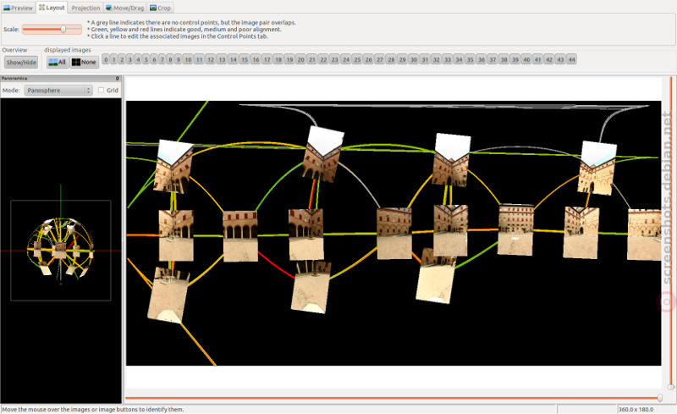677x414 pixels.
Task: Toggle image 25 display button
Action: [x=357, y=59]
